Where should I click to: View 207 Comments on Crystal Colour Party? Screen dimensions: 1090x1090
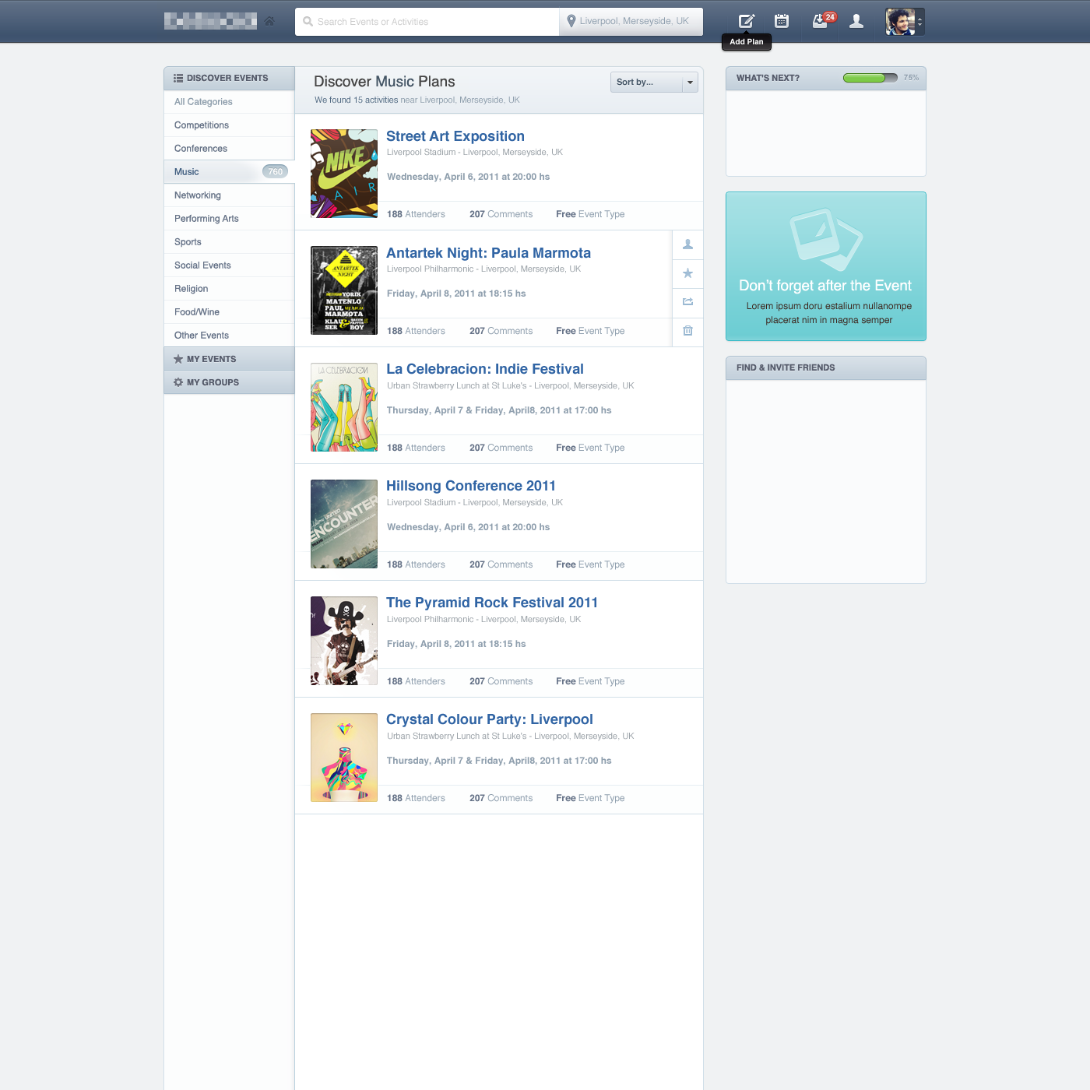501,798
